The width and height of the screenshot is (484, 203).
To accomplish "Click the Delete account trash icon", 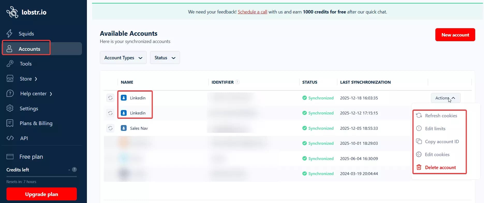I will [x=419, y=167].
